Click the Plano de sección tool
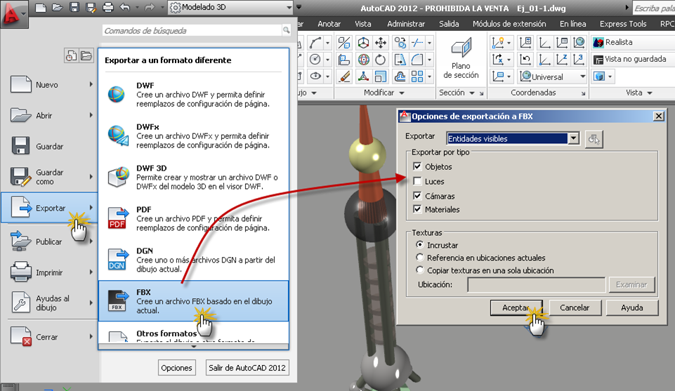 pyautogui.click(x=461, y=58)
